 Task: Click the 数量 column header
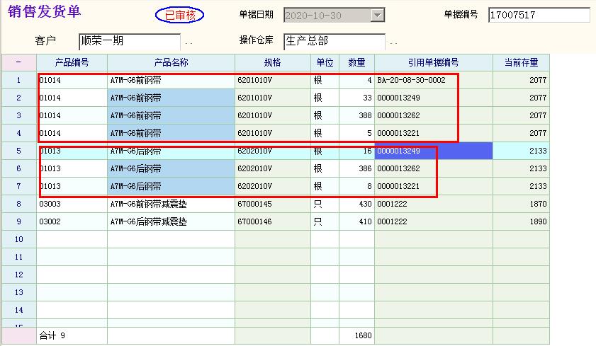[356, 62]
